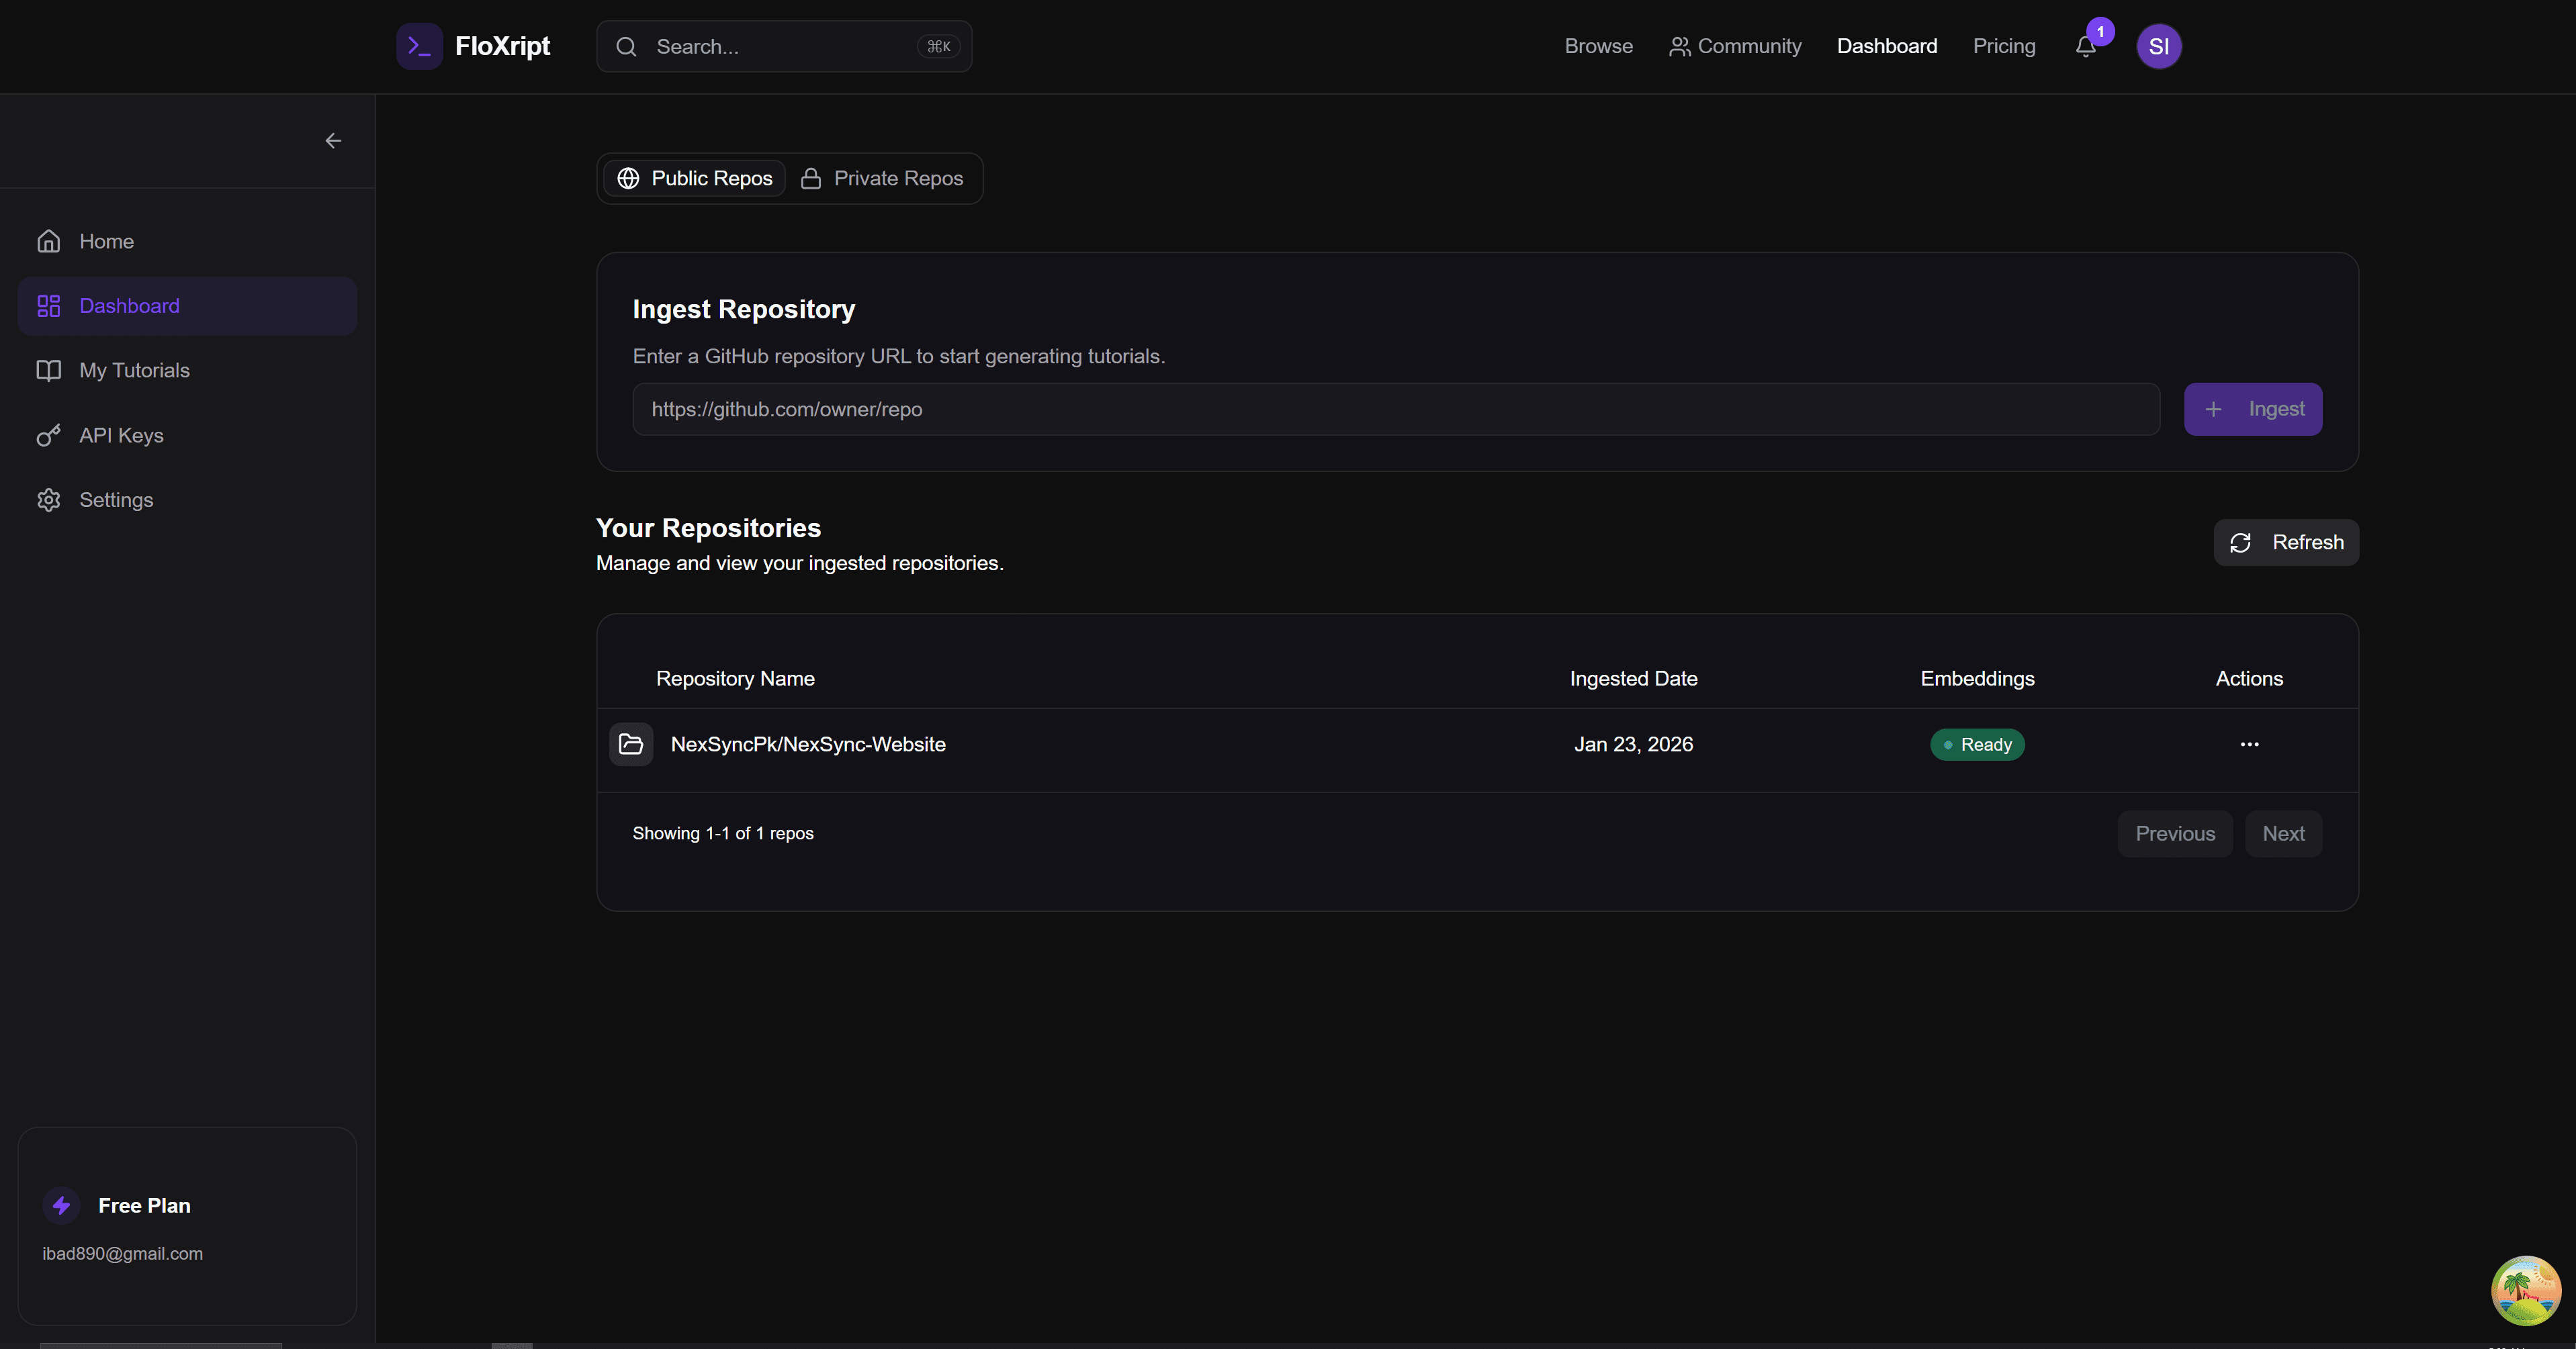Open the NexSyncPk/NexSync-Website repository
This screenshot has width=2576, height=1349.
point(808,744)
